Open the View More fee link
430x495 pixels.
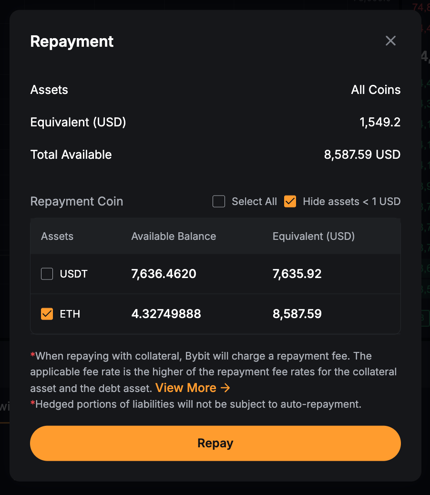pos(186,388)
